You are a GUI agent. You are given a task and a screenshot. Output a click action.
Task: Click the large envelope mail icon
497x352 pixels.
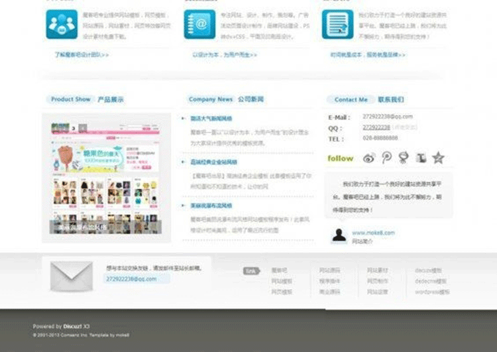[72, 276]
